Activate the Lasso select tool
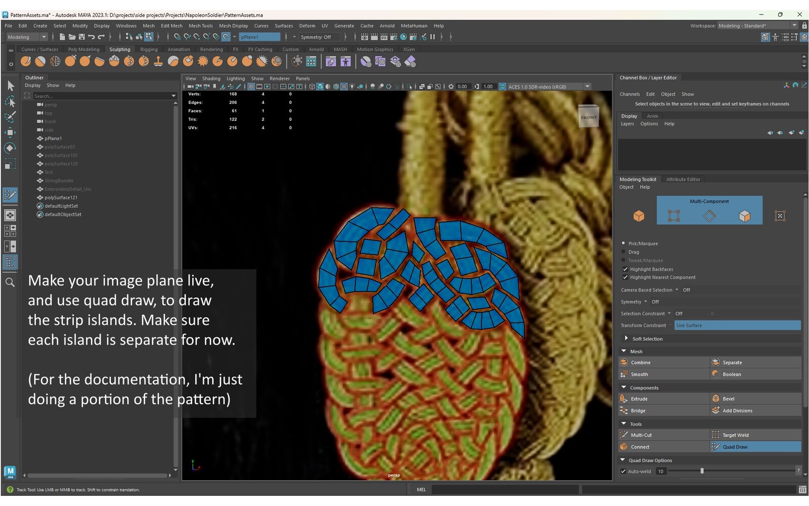The image size is (809, 506). pyautogui.click(x=10, y=102)
